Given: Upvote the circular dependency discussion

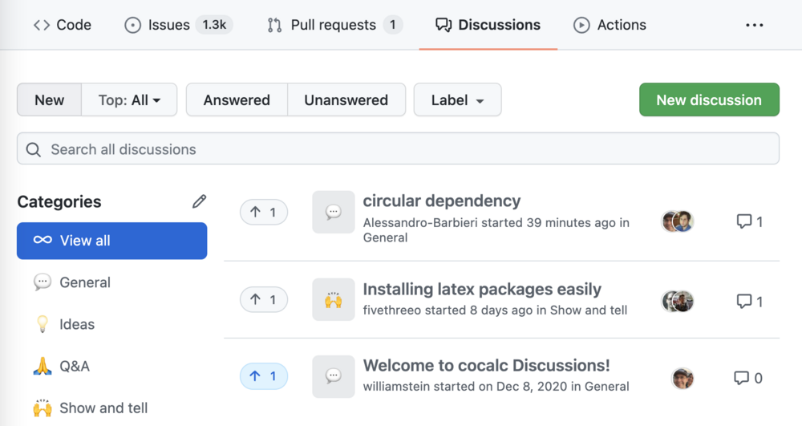Looking at the screenshot, I should pyautogui.click(x=263, y=213).
